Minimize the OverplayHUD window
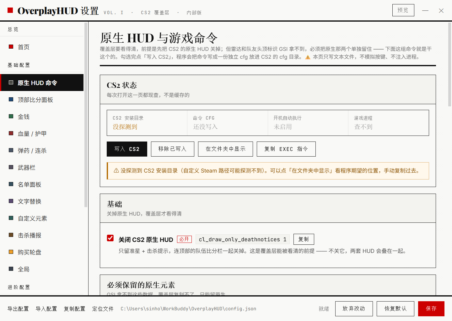Screen dimensions: 452x321 tap(425, 10)
